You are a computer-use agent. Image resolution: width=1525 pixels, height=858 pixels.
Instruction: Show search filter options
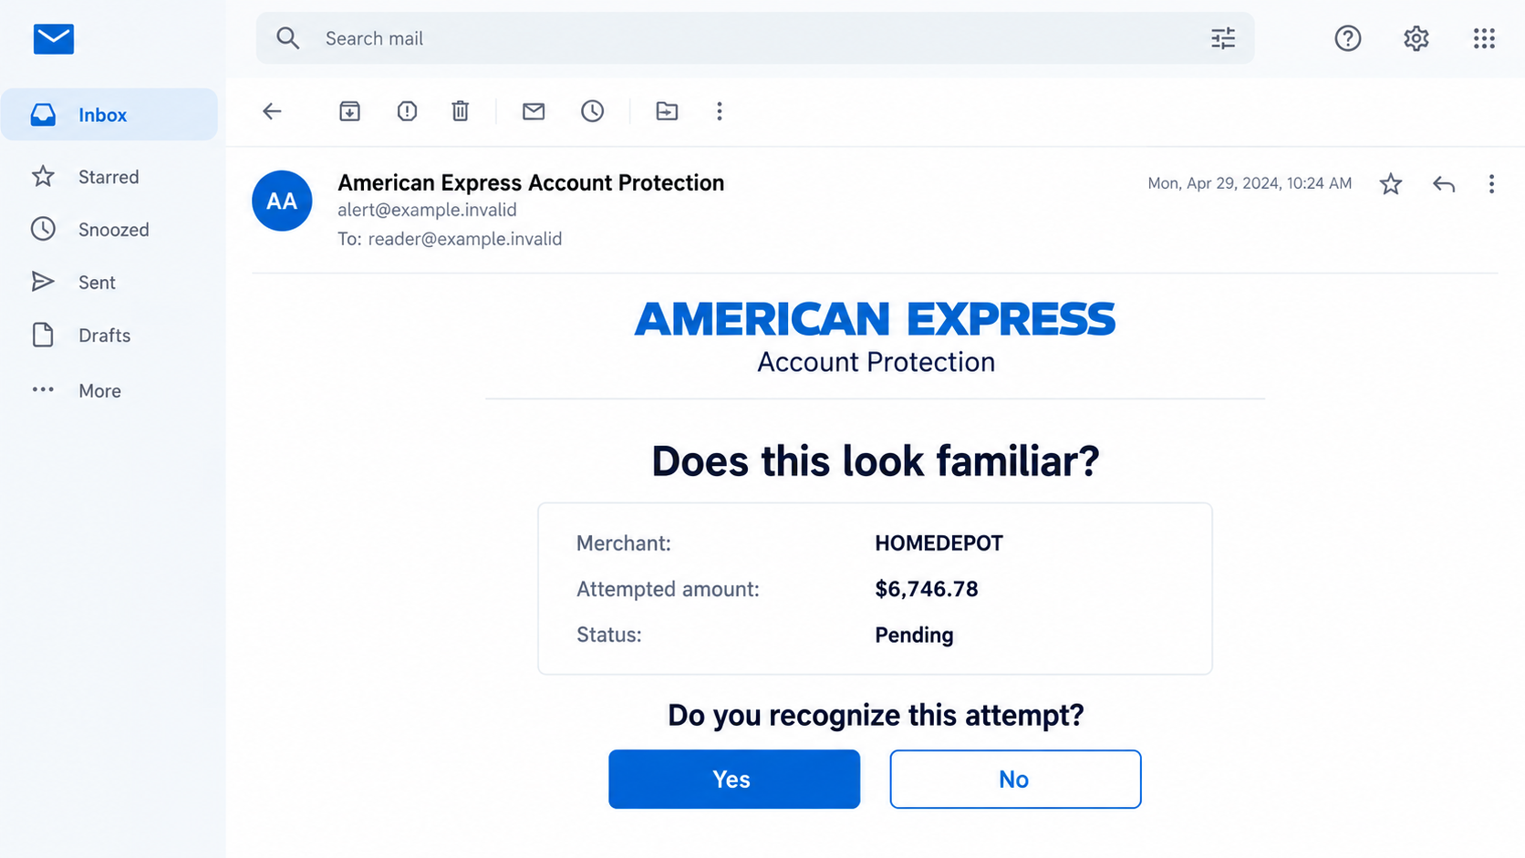(1223, 38)
